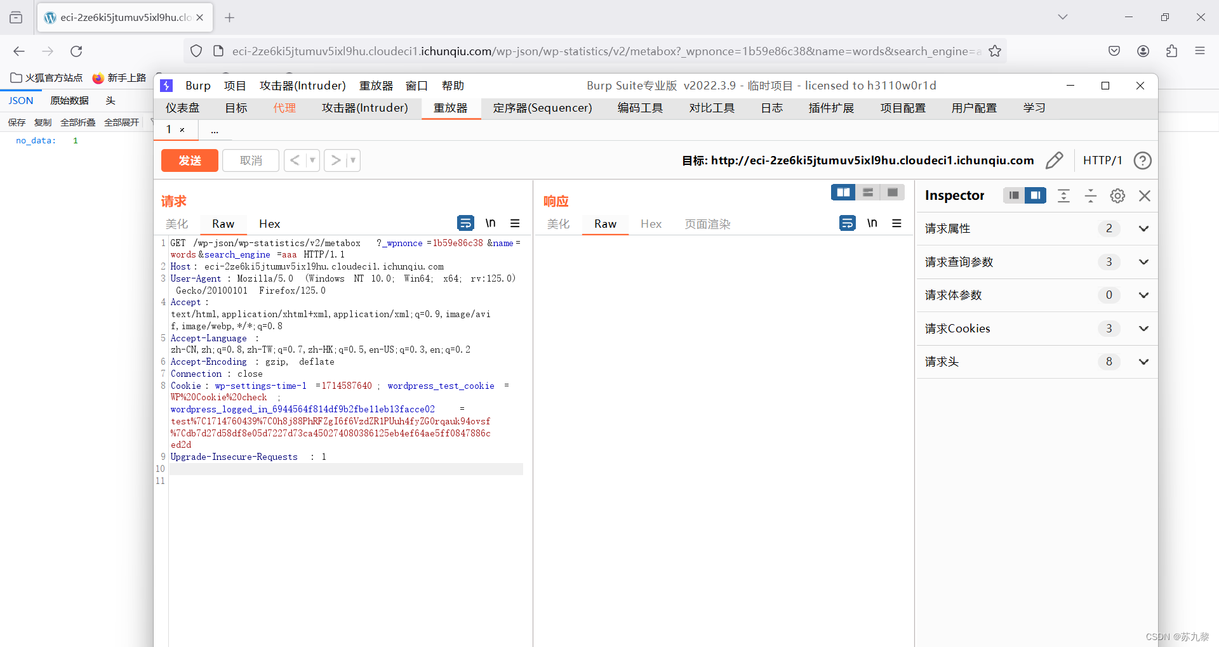Image resolution: width=1219 pixels, height=647 pixels.
Task: Dock Inspector layout right icon
Action: [x=1036, y=195]
